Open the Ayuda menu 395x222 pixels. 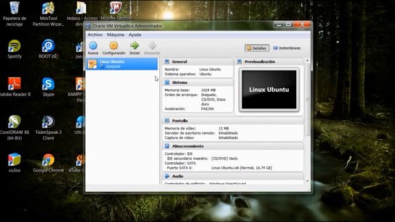coord(135,35)
